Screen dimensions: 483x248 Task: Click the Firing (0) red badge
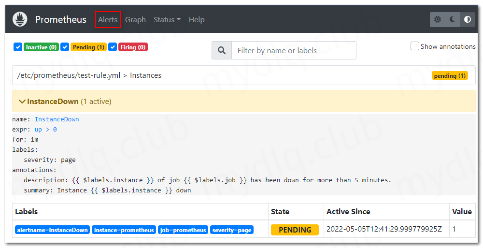tap(133, 47)
